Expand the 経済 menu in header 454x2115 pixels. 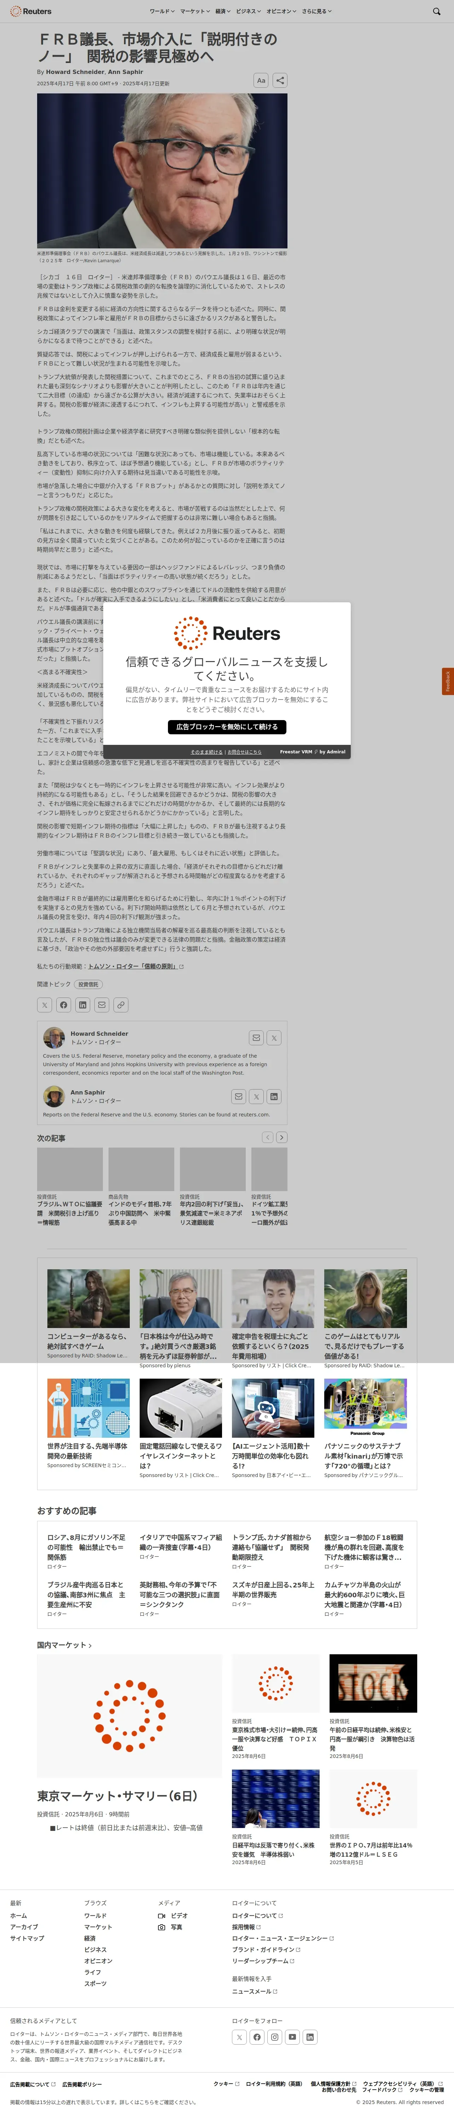(222, 11)
